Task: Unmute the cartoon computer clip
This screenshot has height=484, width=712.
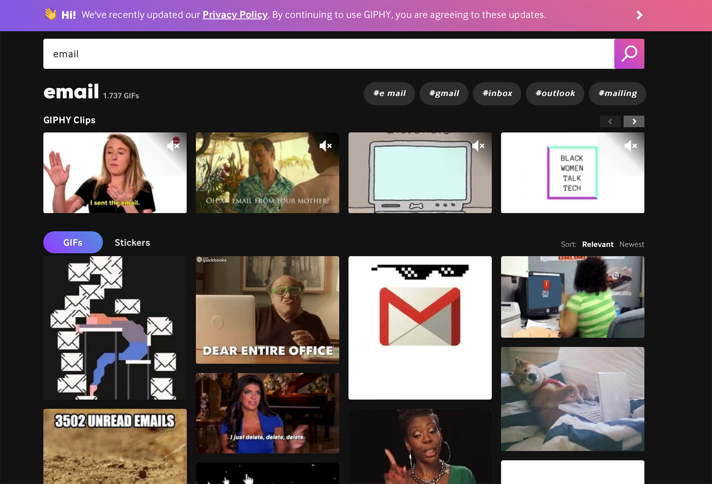Action: (x=478, y=146)
